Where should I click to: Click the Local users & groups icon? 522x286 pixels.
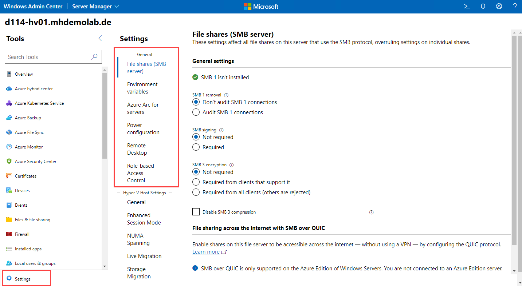(x=9, y=263)
